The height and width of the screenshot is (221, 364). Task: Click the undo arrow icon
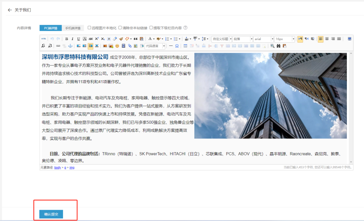coord(52,39)
